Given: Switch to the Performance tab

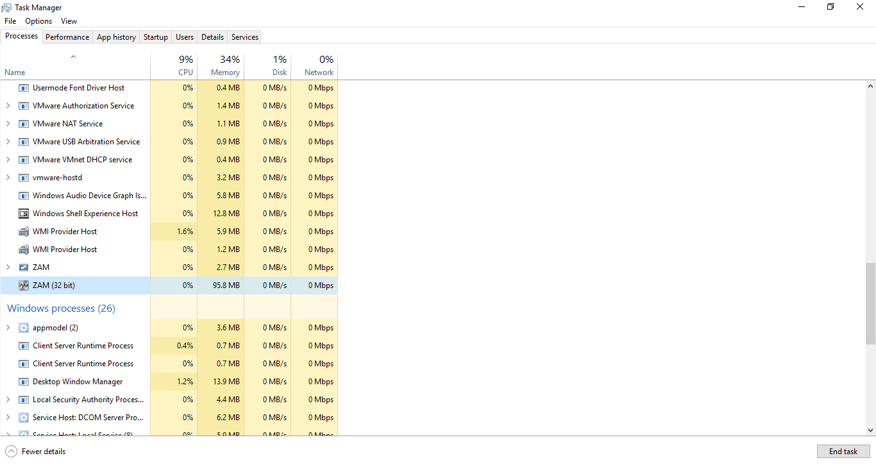Looking at the screenshot, I should pos(67,37).
